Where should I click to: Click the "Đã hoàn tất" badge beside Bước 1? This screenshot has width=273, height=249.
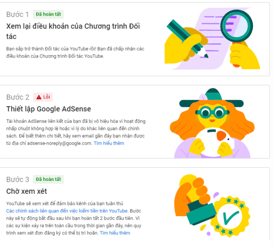(48, 14)
